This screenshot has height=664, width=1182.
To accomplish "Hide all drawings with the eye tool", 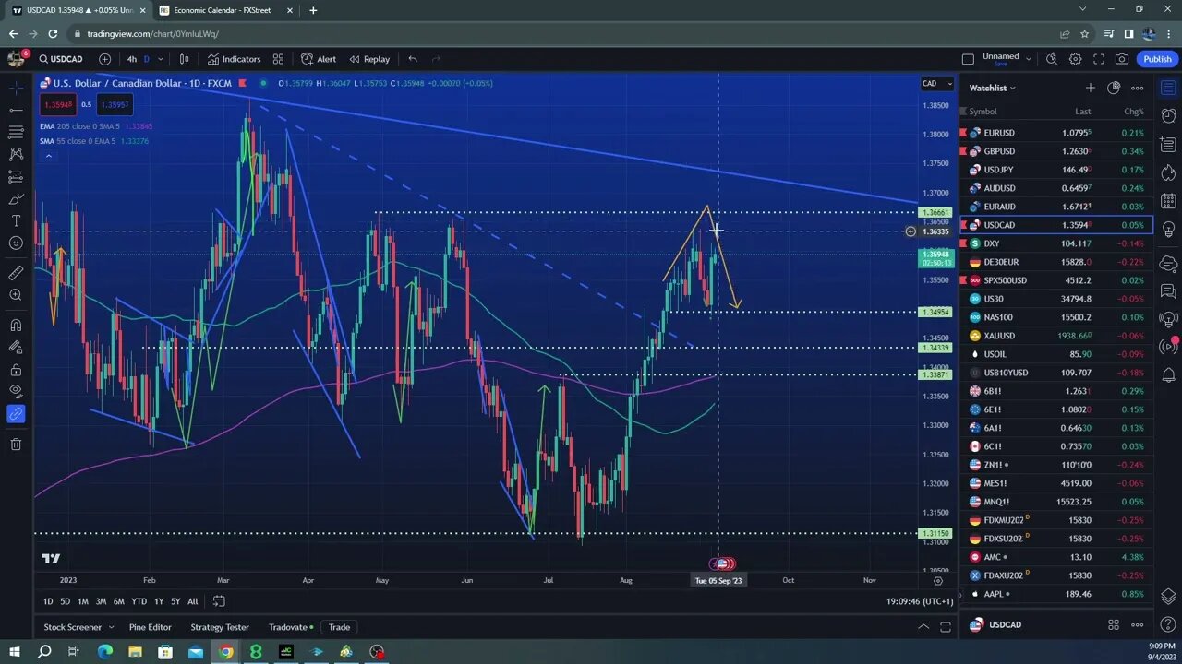I will click(x=16, y=392).
